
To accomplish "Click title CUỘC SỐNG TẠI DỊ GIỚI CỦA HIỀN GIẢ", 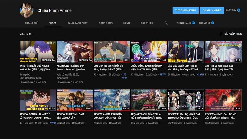I will 146,68.
